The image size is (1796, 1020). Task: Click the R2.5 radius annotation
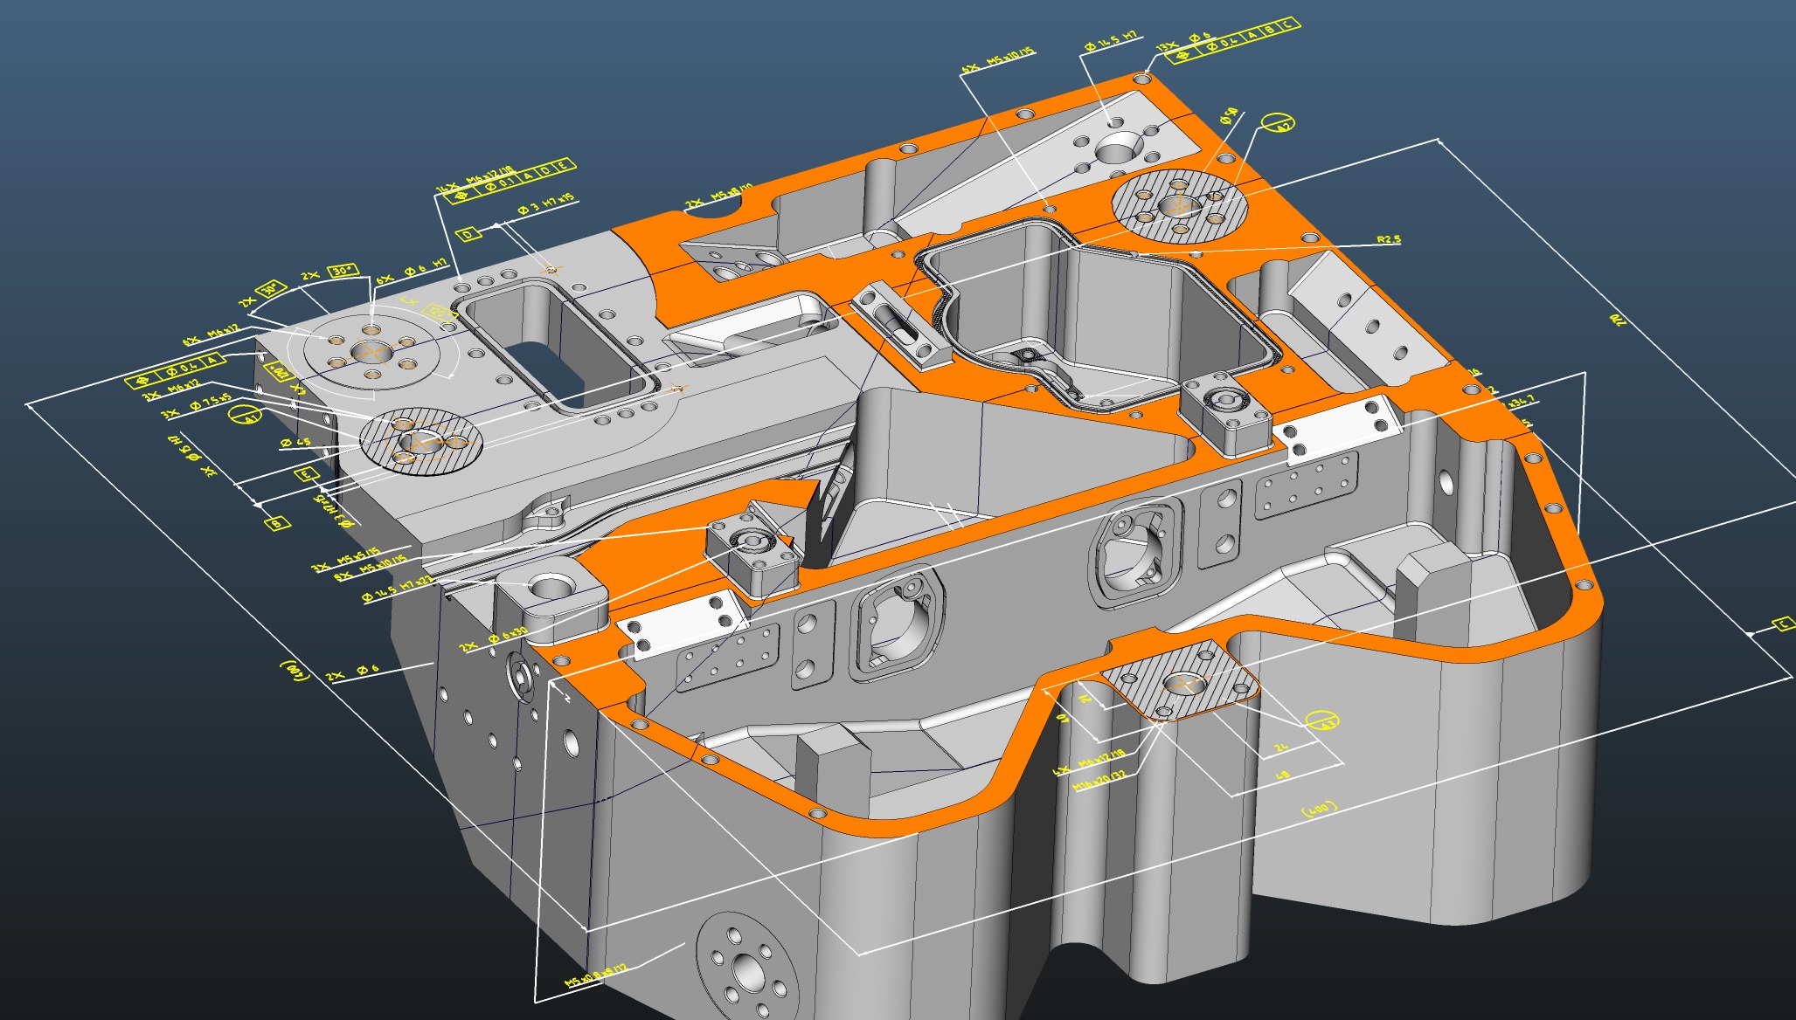coord(1389,239)
